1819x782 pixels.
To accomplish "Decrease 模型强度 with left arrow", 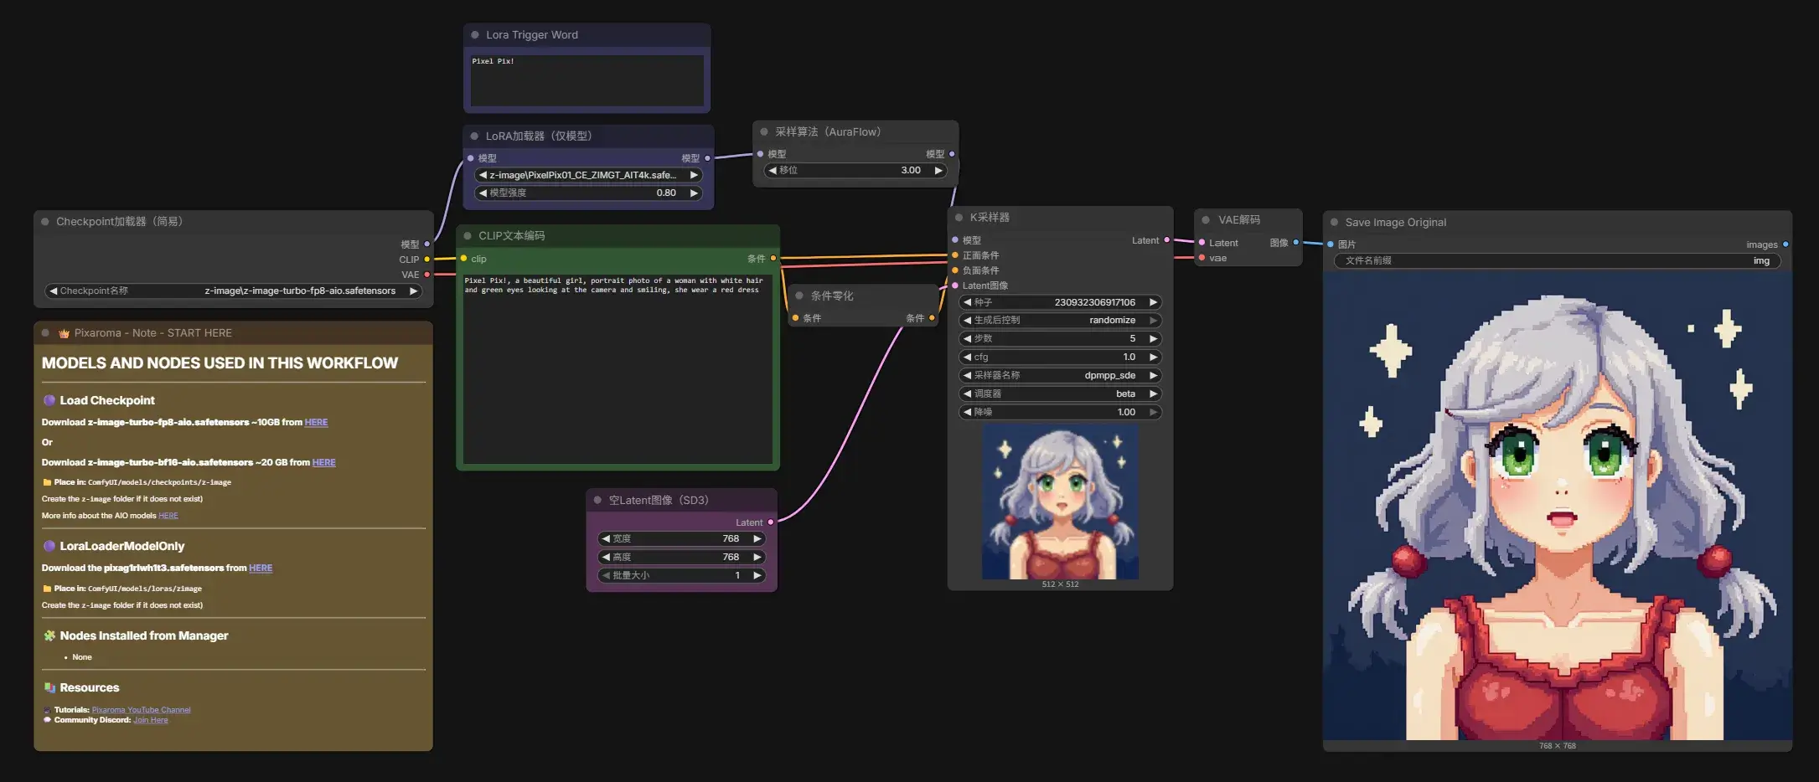I will coord(483,193).
